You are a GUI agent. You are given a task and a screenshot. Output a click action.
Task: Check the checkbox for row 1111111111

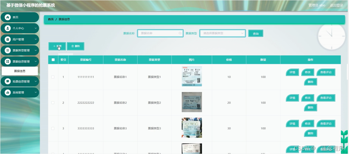point(53,77)
